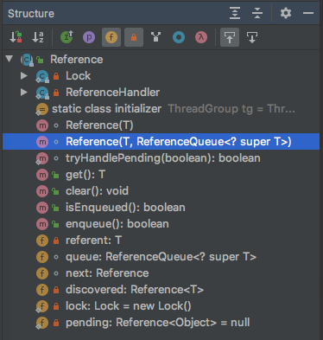
Task: Click Collapse All icon in Structure header
Action: [257, 13]
